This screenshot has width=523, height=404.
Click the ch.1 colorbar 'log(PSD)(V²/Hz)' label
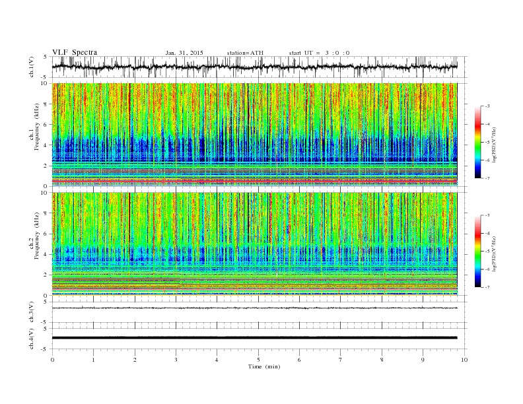(x=495, y=144)
